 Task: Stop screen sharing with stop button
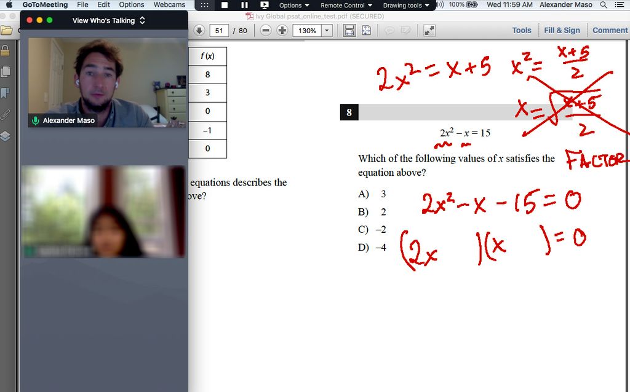(x=225, y=5)
